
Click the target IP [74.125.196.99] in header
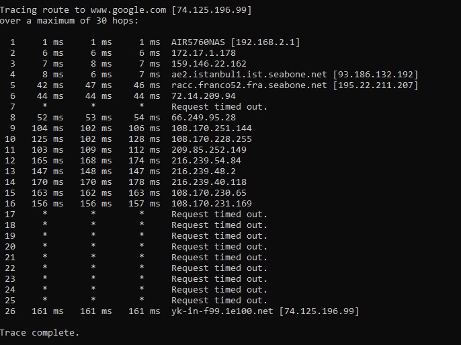[212, 10]
